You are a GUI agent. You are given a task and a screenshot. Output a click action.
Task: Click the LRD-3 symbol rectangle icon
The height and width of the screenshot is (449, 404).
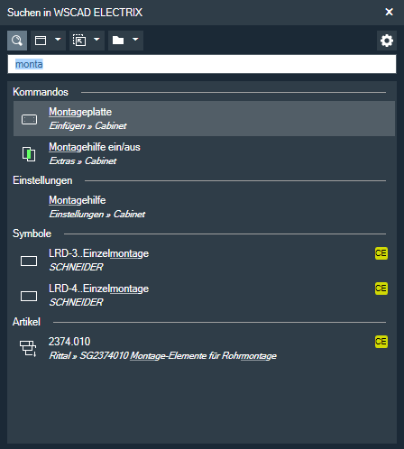(29, 261)
